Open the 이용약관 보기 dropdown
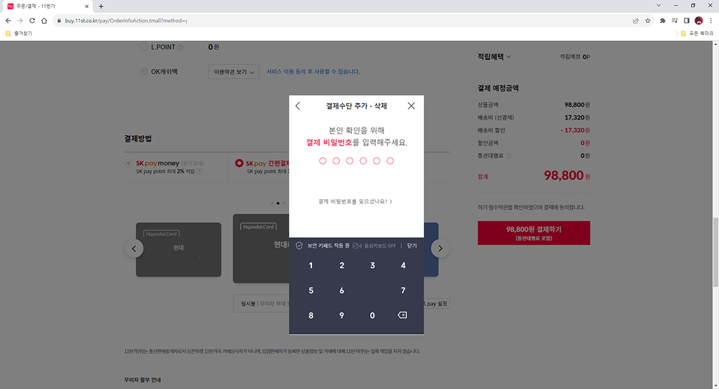Screen dimensions: 719x389 [233, 71]
